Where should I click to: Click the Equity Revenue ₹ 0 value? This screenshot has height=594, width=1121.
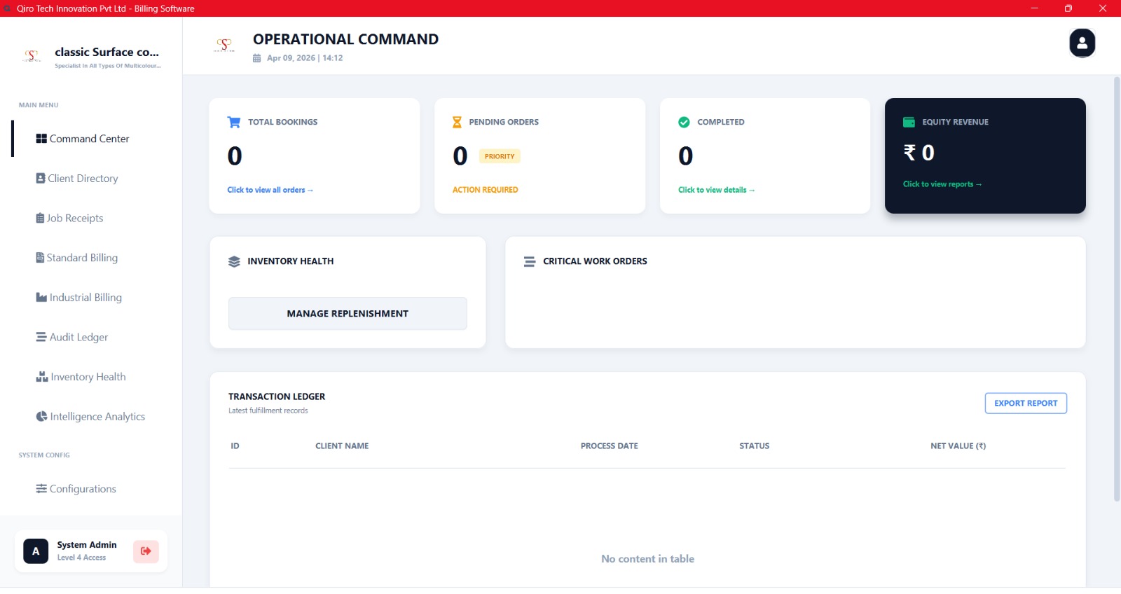click(919, 153)
